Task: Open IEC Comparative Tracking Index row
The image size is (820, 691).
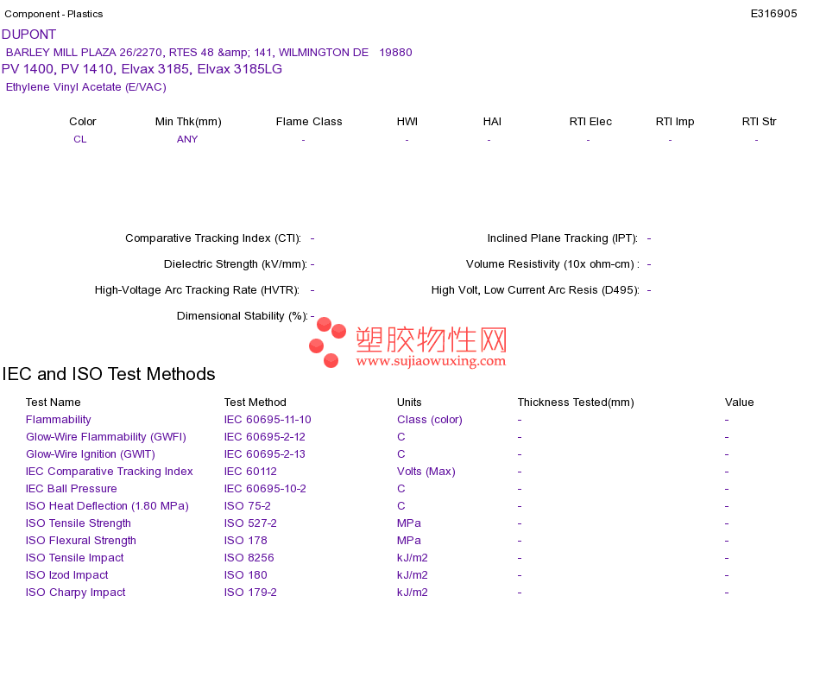Action: [110, 472]
